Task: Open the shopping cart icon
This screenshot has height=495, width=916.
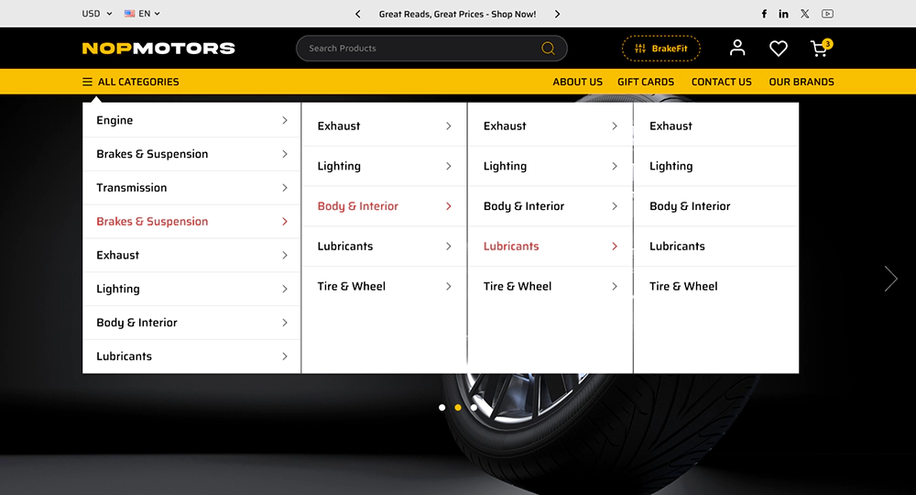Action: (821, 48)
